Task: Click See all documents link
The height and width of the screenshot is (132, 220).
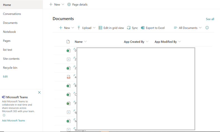Action: (x=210, y=19)
